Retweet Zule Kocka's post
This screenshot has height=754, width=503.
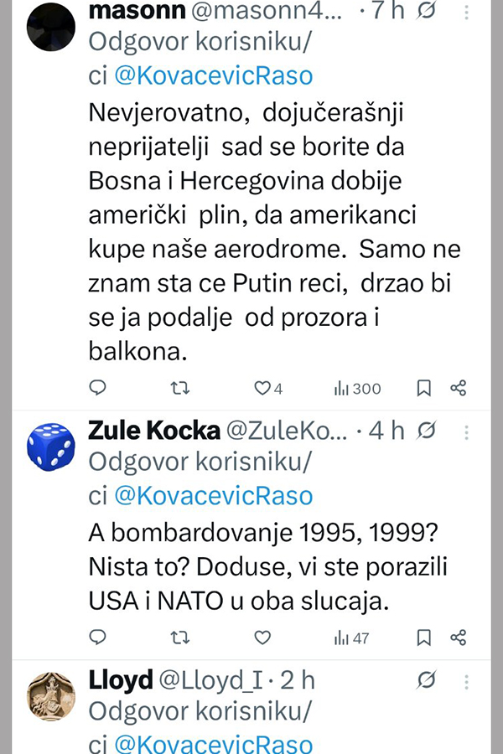(179, 638)
